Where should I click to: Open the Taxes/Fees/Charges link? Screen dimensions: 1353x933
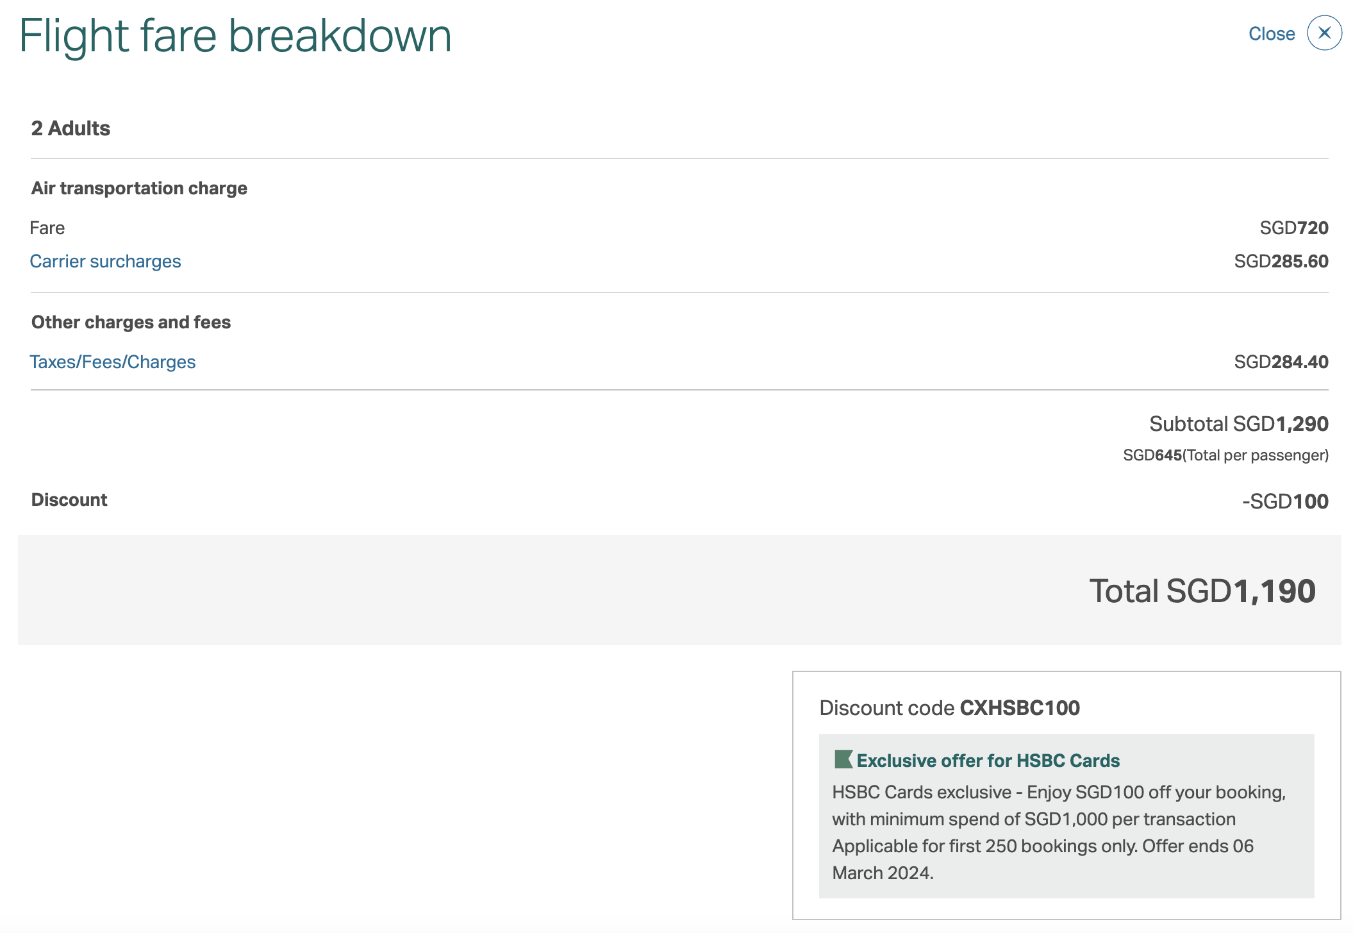pyautogui.click(x=112, y=362)
